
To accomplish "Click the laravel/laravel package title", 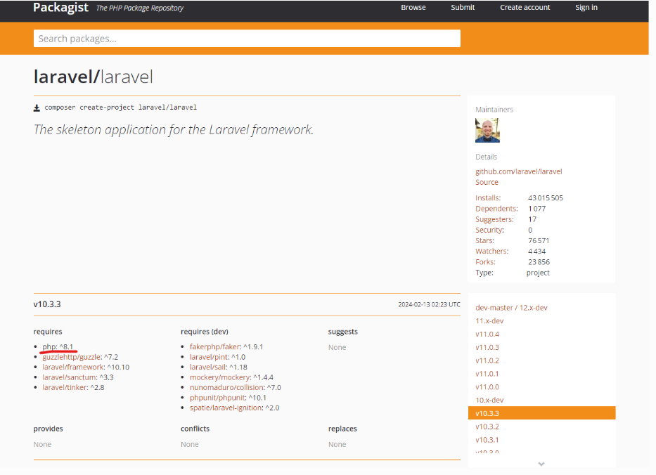I will (x=94, y=77).
